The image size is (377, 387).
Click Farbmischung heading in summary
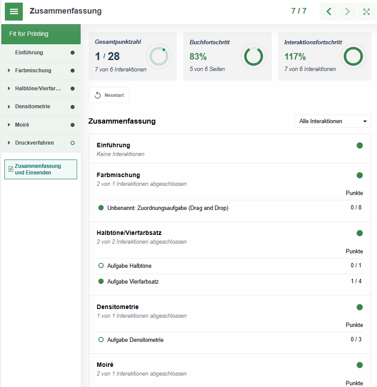[118, 175]
